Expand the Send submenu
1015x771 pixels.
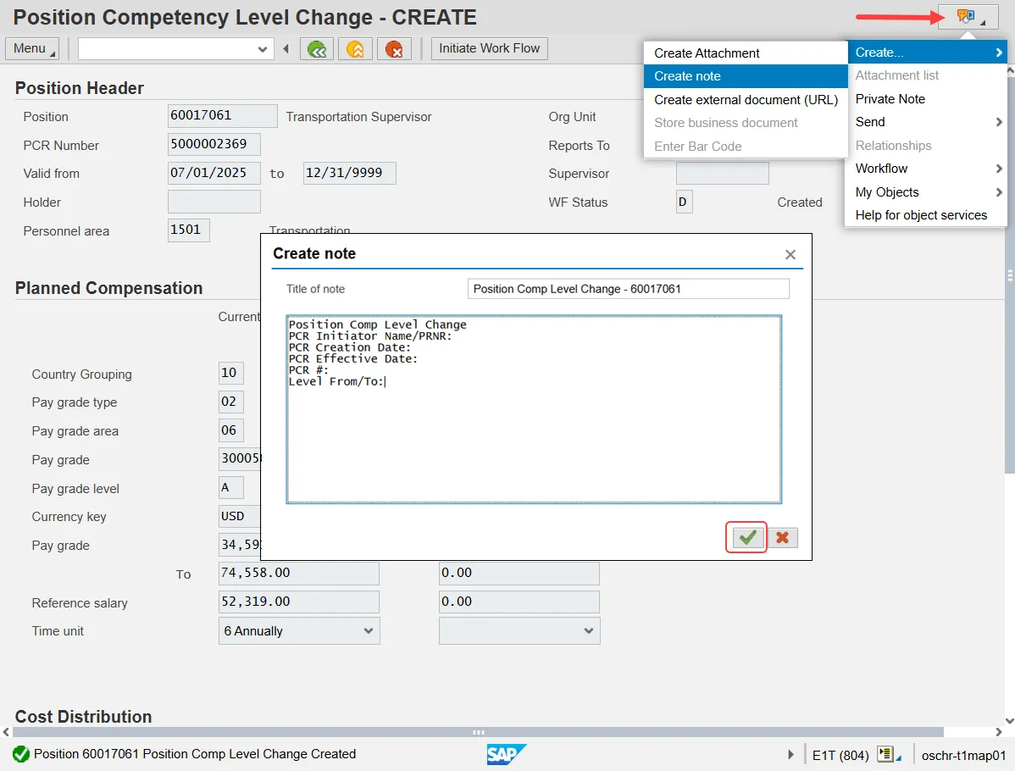pyautogui.click(x=925, y=122)
